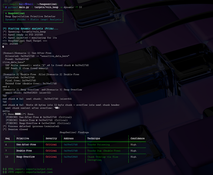Click 'Starting dynamic analysis (Frida)...' line
The width and height of the screenshot is (213, 175).
(30, 29)
